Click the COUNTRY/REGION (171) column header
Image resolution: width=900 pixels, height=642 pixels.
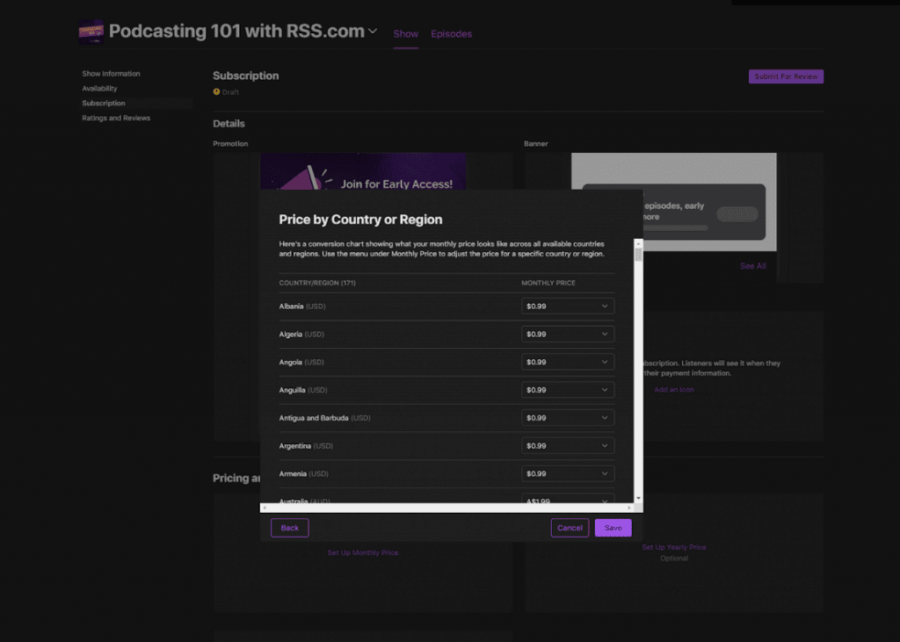click(317, 283)
